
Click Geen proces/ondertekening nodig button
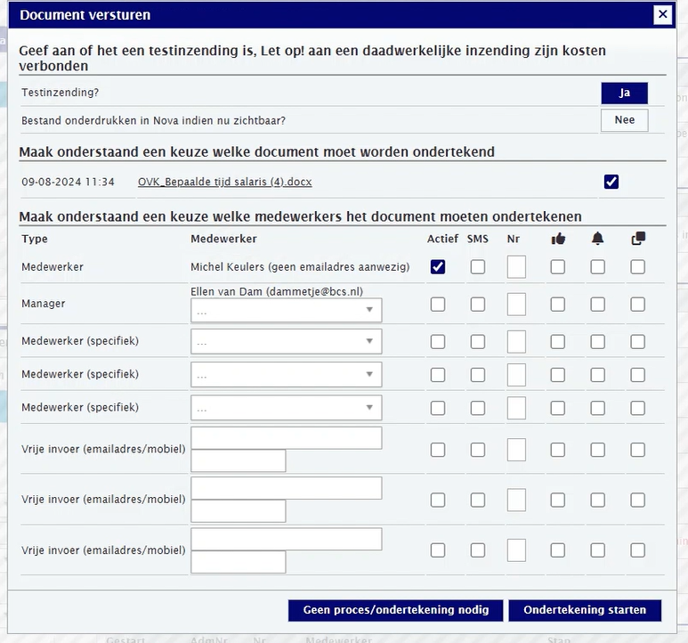coord(395,610)
